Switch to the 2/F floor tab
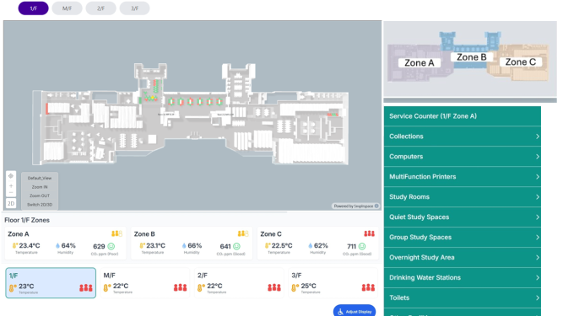This screenshot has width=563, height=316. [x=100, y=8]
